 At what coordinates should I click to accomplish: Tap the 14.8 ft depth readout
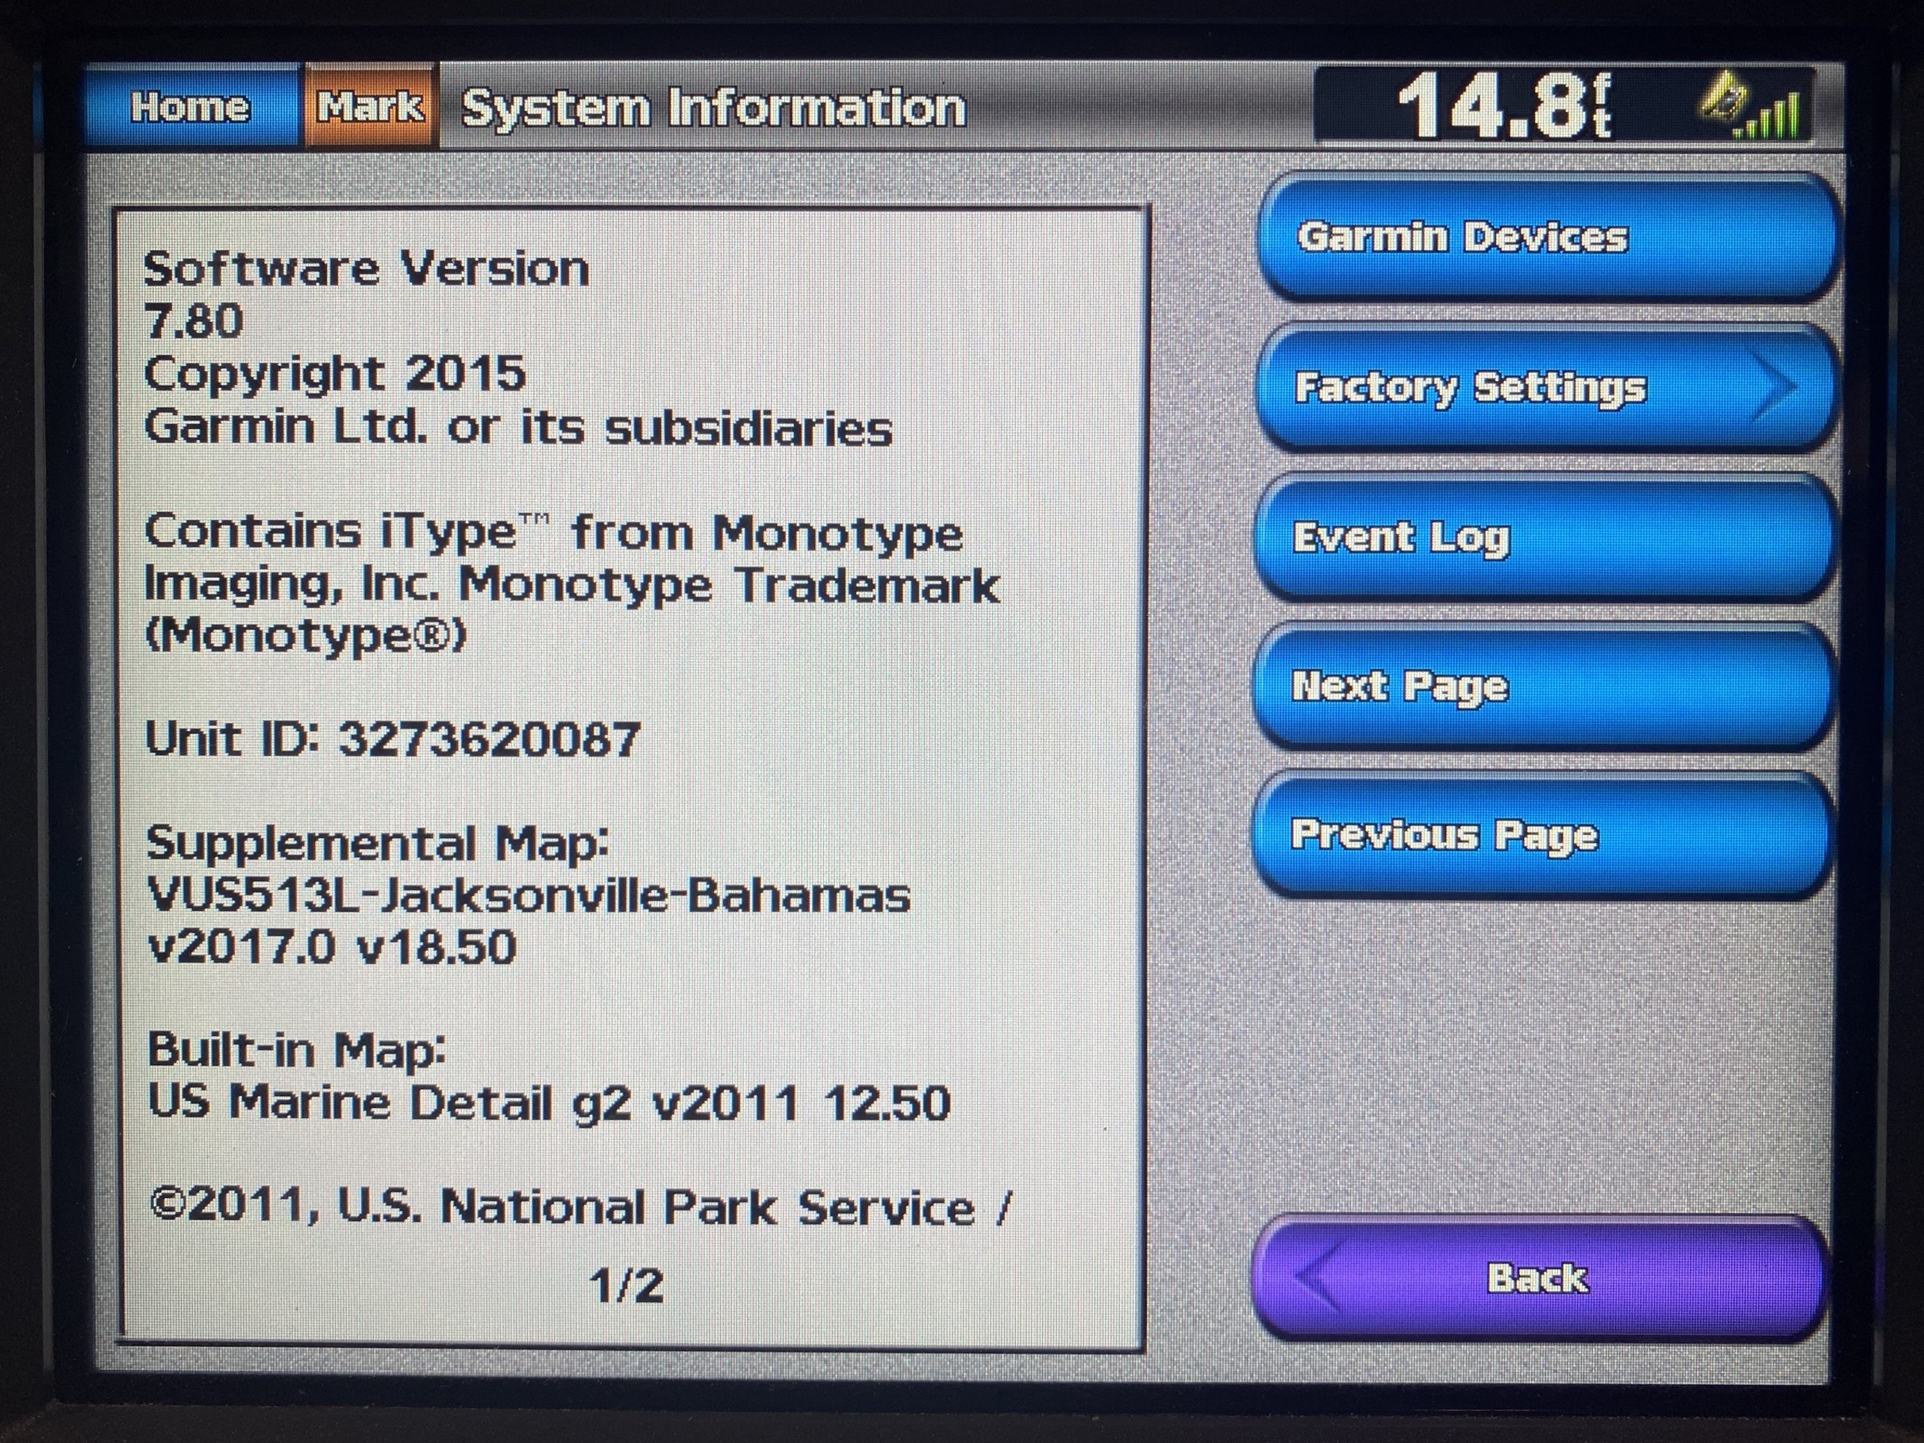1505,106
